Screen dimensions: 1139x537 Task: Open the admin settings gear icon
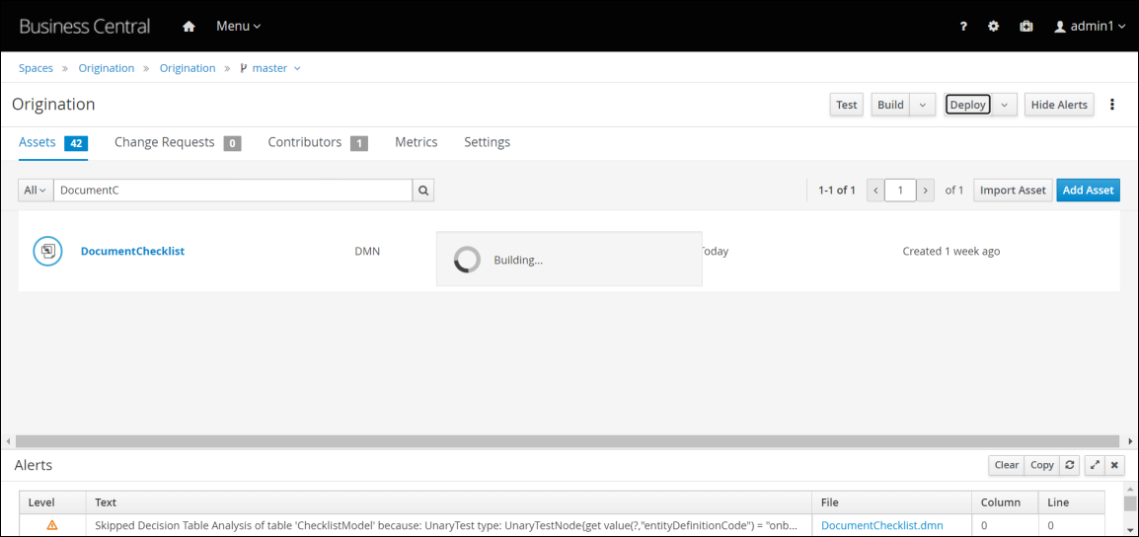tap(994, 27)
